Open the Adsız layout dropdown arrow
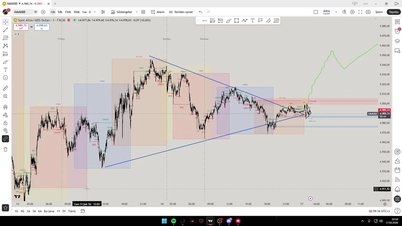 336,12
